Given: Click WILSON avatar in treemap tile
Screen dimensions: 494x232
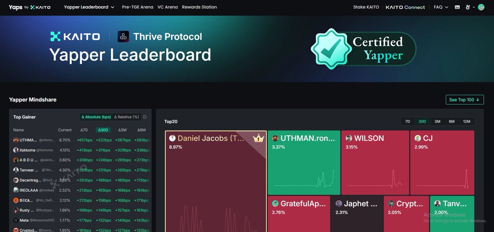Looking at the screenshot, I should coord(349,138).
